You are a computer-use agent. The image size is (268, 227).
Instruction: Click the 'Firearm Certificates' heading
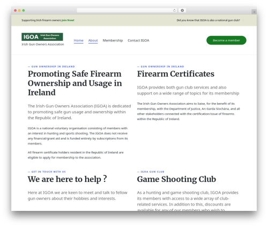(x=176, y=74)
